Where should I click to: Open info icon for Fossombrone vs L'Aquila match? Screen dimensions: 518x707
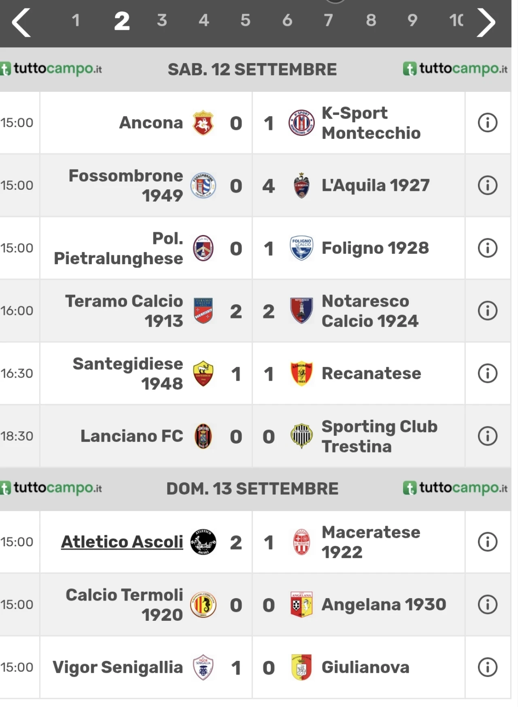pyautogui.click(x=487, y=185)
